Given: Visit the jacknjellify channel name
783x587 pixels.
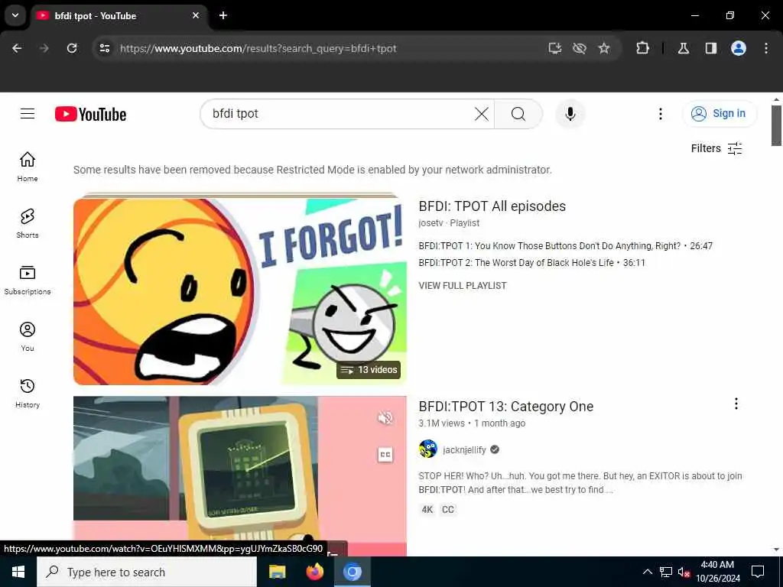Looking at the screenshot, I should (x=464, y=449).
